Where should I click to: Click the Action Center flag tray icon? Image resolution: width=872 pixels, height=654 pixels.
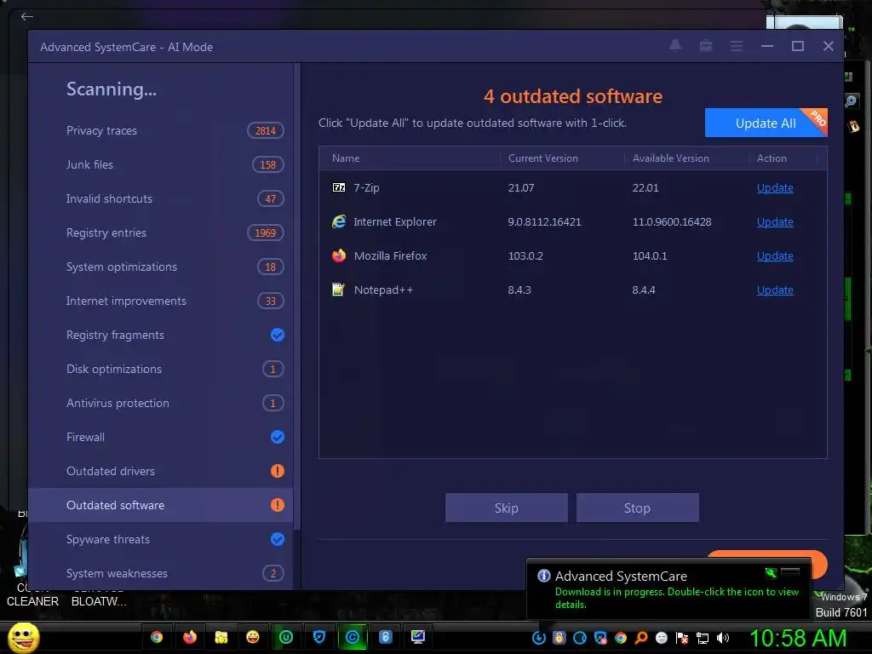point(682,638)
